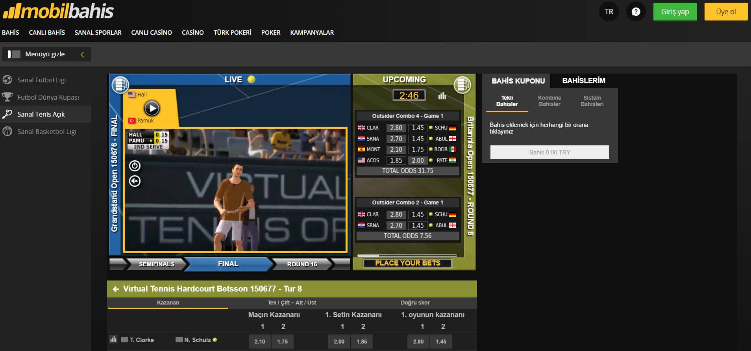Click TOTAL ODDS 31.75 combo bet

coord(408,171)
